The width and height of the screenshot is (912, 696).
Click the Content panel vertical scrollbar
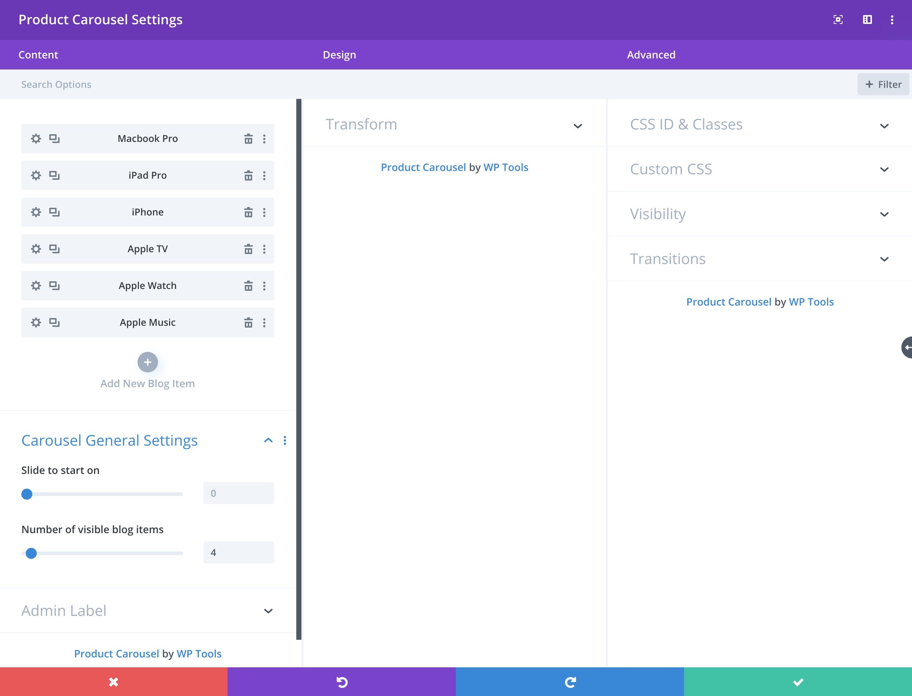click(x=298, y=369)
